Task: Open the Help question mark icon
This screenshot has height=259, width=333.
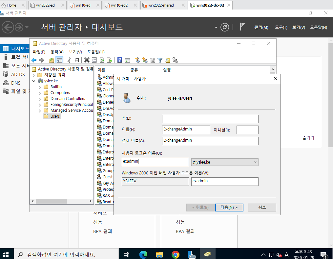Action: click(119, 60)
